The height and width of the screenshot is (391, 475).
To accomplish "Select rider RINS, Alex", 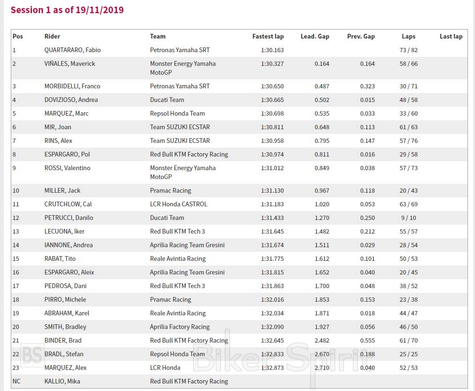I will tap(58, 141).
